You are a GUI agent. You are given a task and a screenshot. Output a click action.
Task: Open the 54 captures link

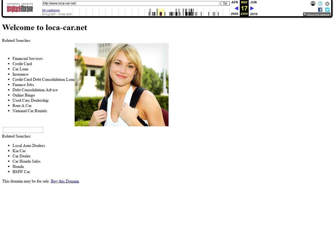[51, 10]
